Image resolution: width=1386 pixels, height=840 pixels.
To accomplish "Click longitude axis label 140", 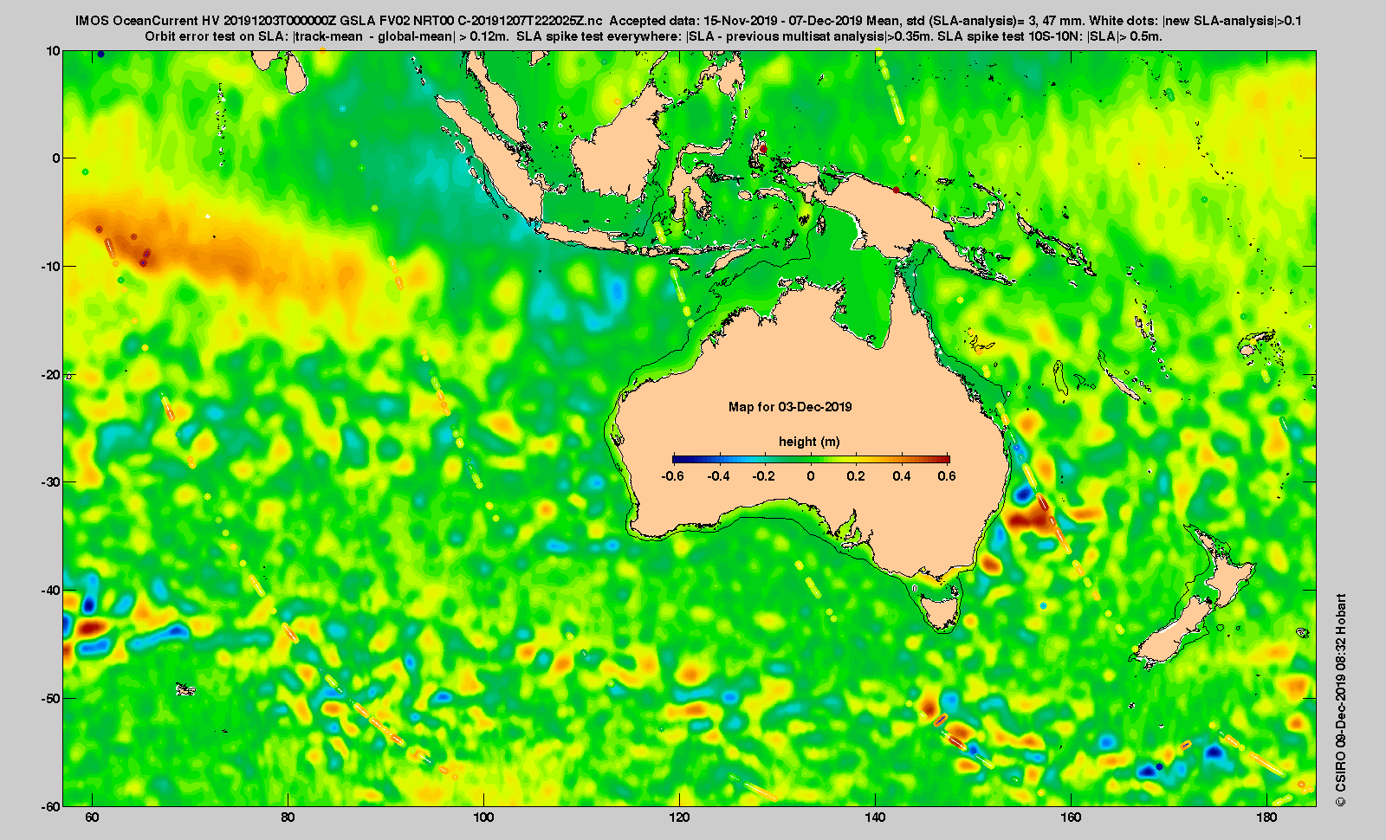I will 875,817.
